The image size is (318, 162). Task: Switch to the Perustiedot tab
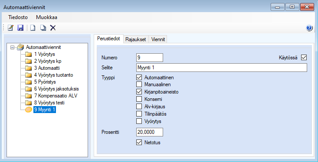tap(109, 39)
